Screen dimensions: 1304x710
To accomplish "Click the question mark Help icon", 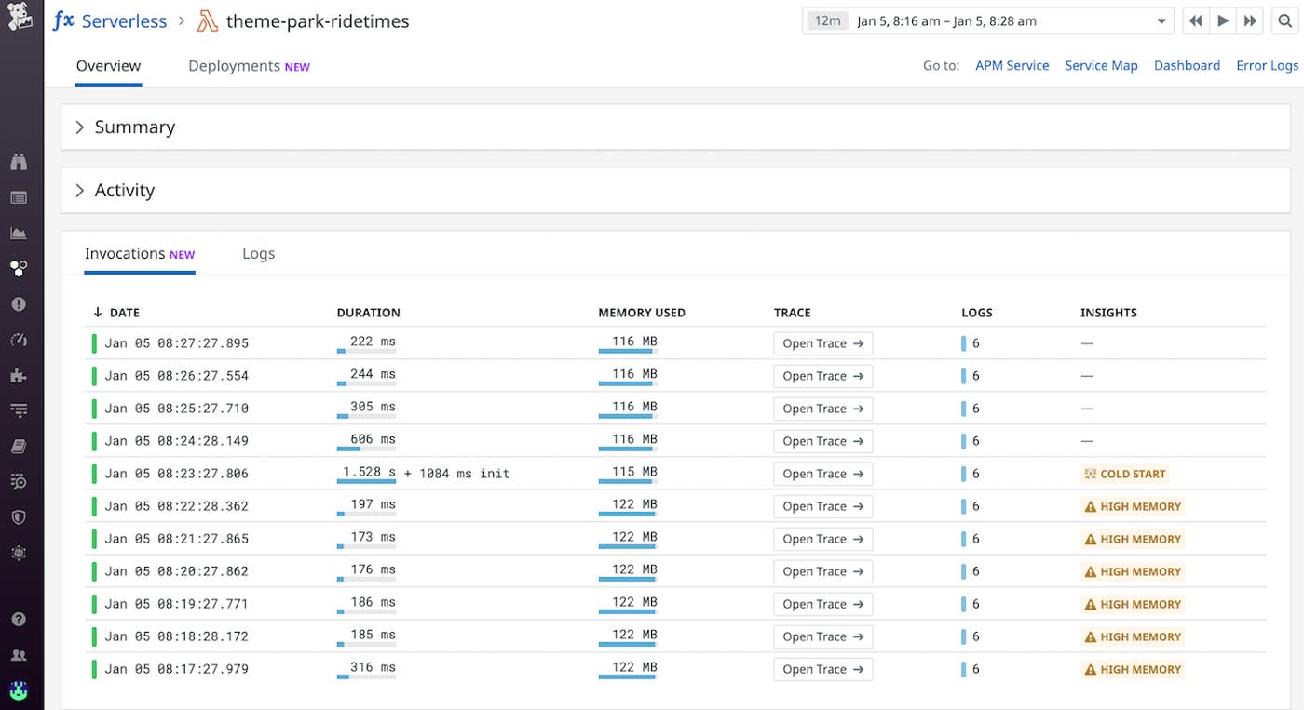I will click(19, 620).
